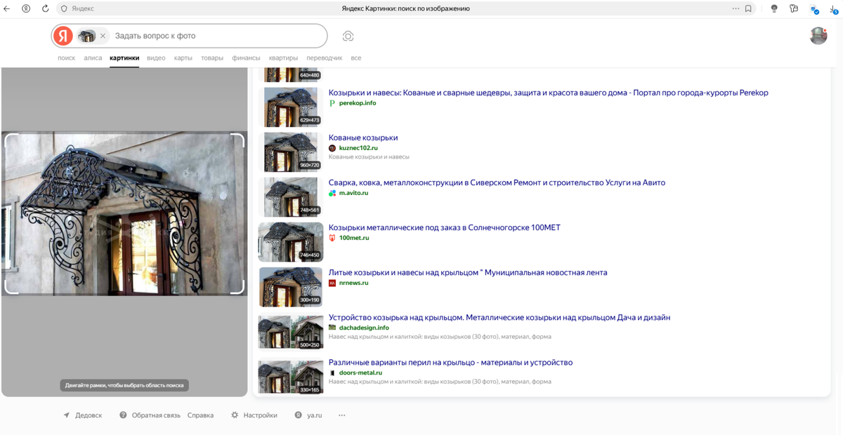Click the Avito favicon next to m.avito.ru
This screenshot has height=435, width=843.
click(x=332, y=193)
